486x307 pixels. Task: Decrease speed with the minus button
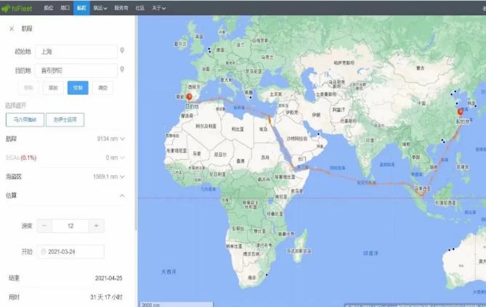coord(44,226)
